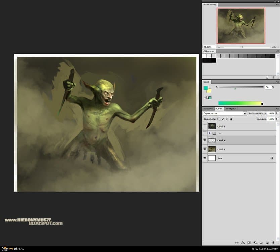Click the lock icon on Фон layer
Screen dimensions: 280x252
click(271, 158)
